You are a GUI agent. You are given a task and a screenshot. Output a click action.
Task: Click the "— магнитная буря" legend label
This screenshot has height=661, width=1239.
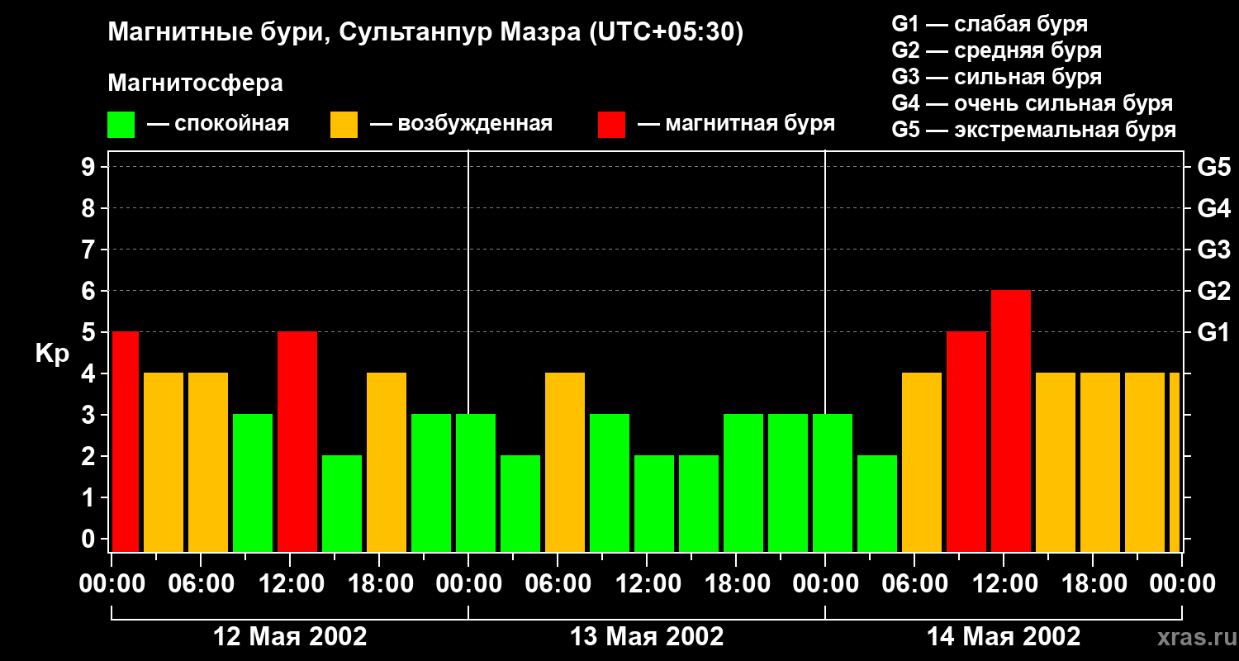737,125
